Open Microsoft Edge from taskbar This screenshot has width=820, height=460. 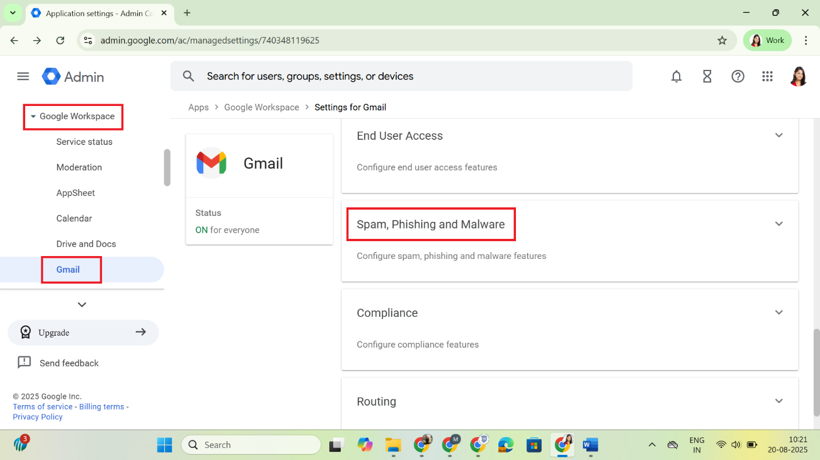pyautogui.click(x=506, y=445)
